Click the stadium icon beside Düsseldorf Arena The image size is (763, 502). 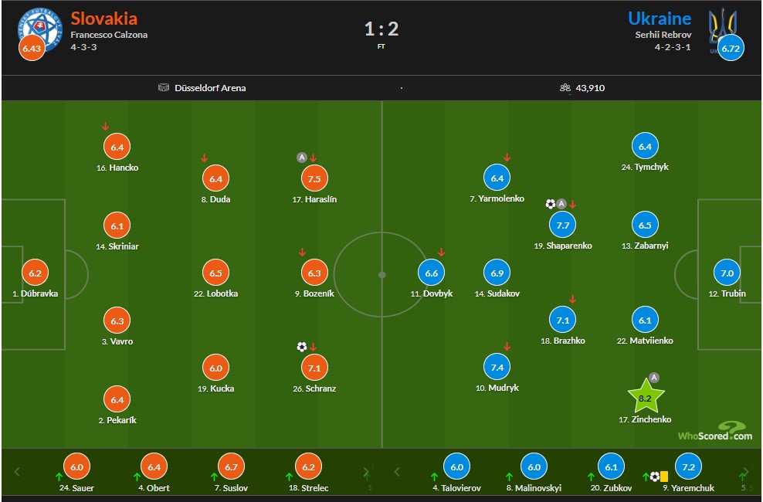point(164,87)
